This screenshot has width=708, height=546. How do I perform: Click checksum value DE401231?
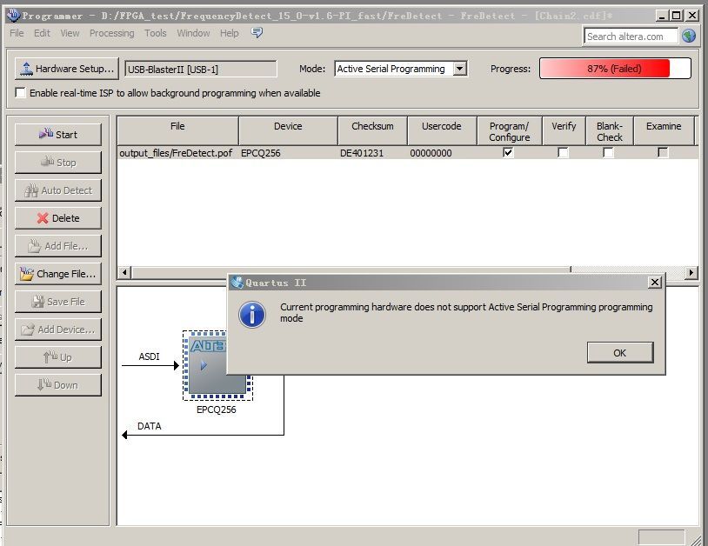pos(362,153)
